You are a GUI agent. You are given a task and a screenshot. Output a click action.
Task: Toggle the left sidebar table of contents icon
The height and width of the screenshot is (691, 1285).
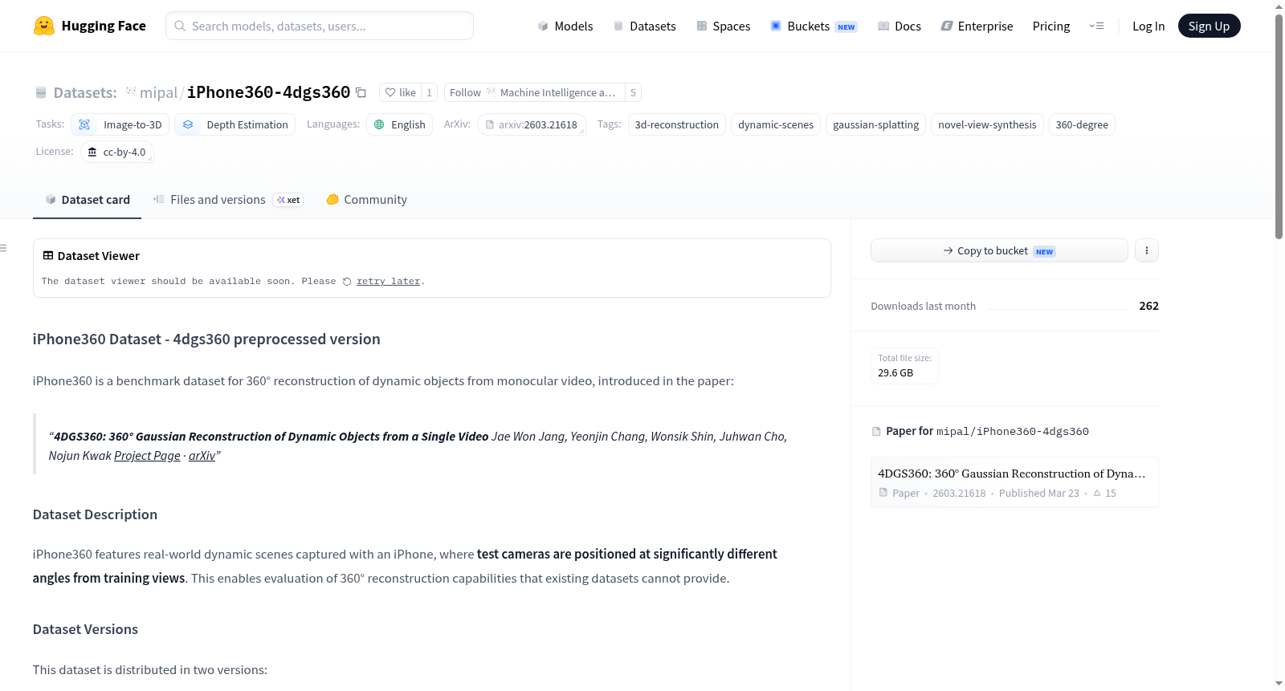(4, 248)
